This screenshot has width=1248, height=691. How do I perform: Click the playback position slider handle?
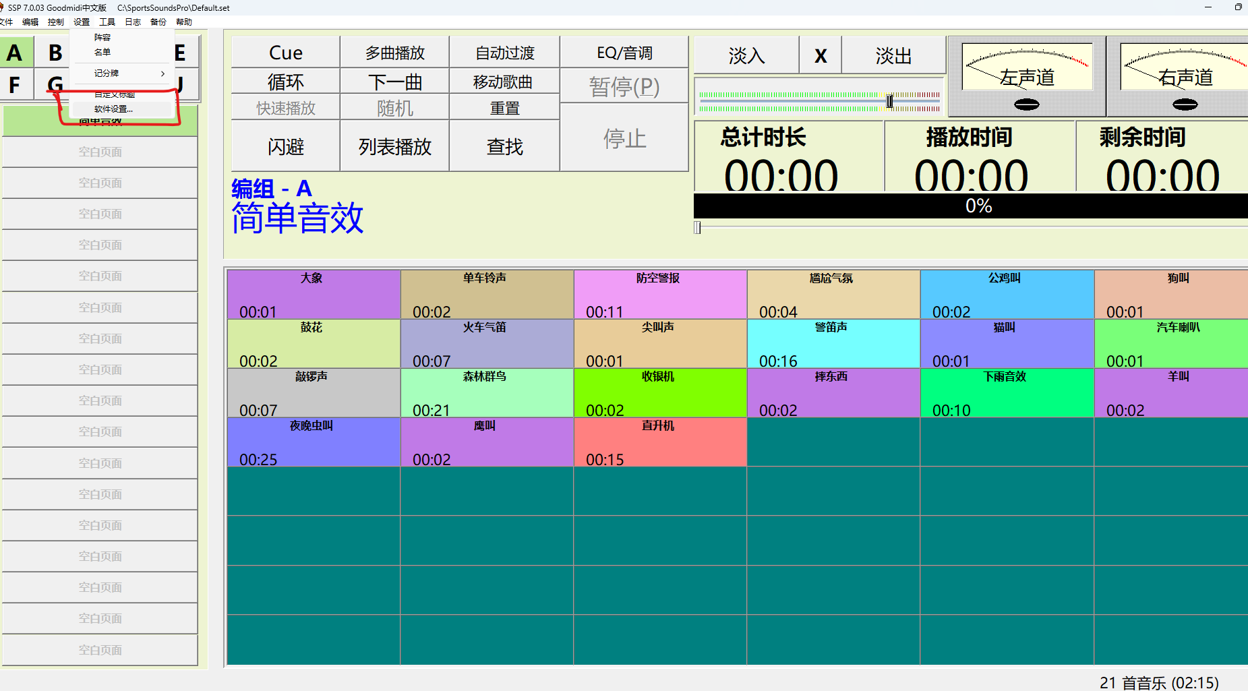click(697, 228)
